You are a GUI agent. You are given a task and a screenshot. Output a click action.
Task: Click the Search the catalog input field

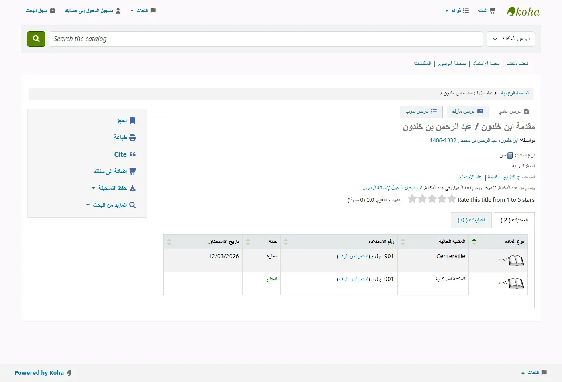coord(266,39)
